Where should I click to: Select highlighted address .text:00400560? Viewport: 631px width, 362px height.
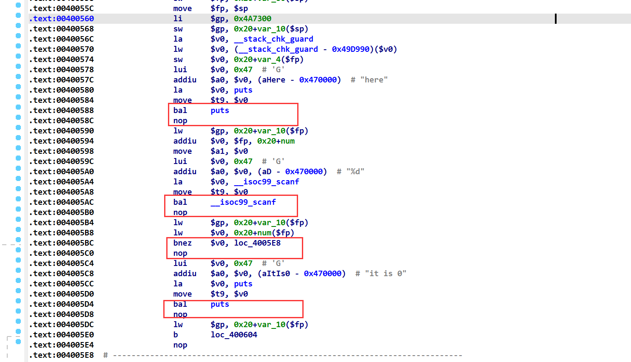click(x=61, y=19)
